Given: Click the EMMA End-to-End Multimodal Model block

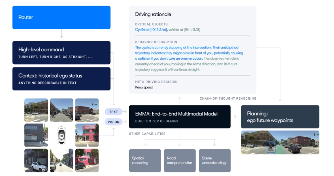Looking at the screenshot, I should pyautogui.click(x=179, y=117).
